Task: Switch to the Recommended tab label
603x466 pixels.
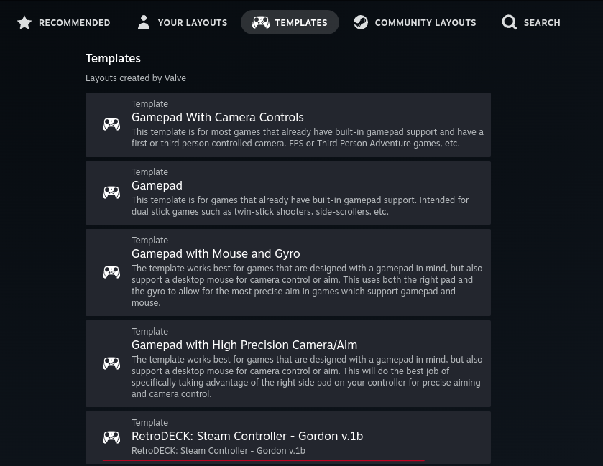Action: click(74, 23)
